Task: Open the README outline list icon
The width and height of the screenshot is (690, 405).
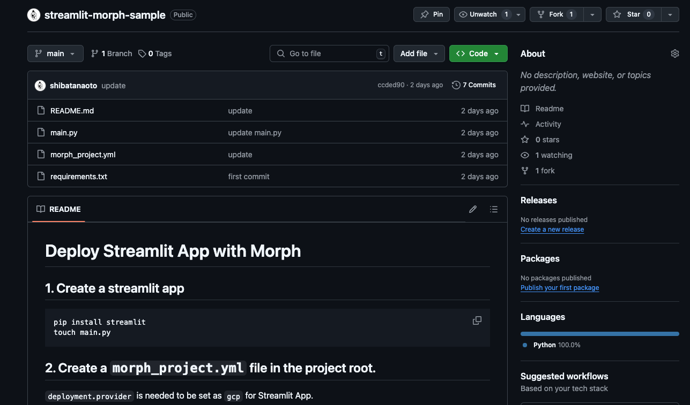Action: click(x=494, y=209)
